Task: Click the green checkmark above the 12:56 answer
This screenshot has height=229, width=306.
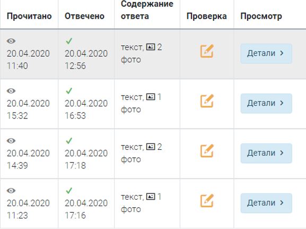Action: pos(69,41)
